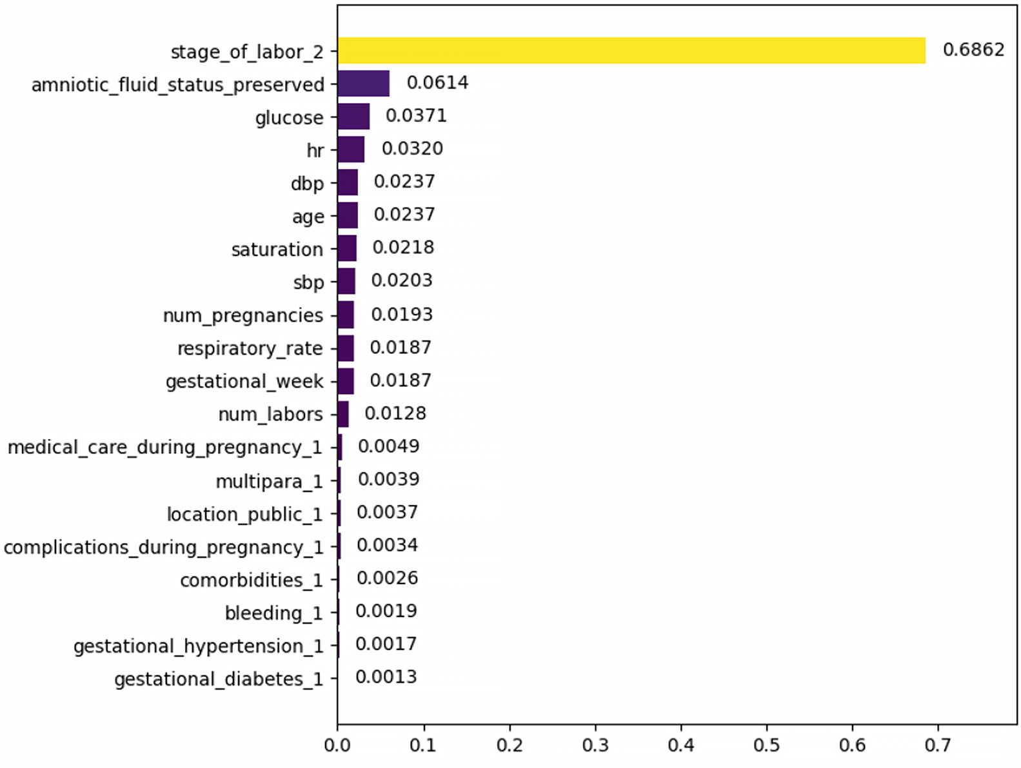1021x768 pixels.
Task: Click the sbp bar
Action: click(346, 281)
